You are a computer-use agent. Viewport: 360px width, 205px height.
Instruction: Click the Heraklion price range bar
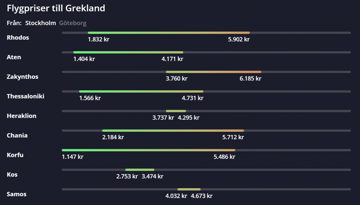pos(176,111)
